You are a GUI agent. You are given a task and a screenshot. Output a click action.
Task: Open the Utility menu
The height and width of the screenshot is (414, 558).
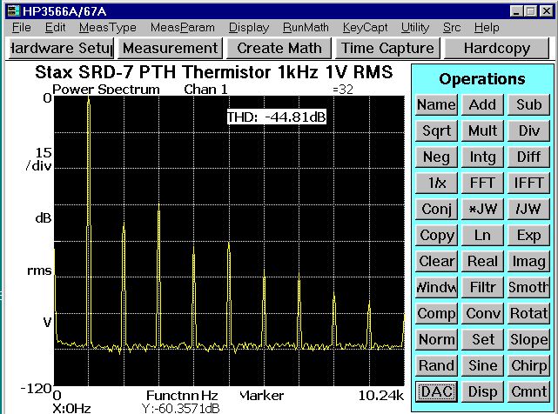(415, 27)
